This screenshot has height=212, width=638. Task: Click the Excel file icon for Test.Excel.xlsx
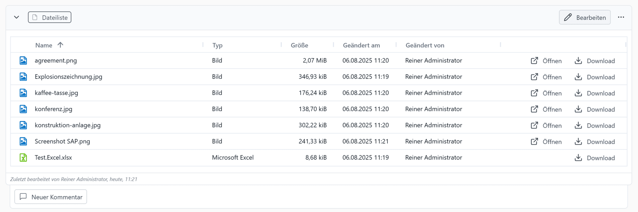(x=23, y=158)
